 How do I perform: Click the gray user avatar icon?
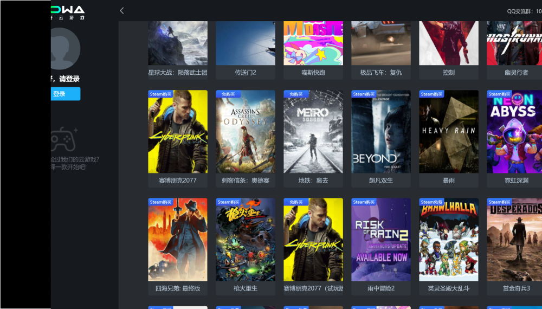pyautogui.click(x=66, y=49)
